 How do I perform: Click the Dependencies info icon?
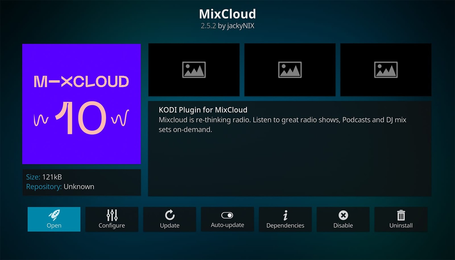pos(285,215)
